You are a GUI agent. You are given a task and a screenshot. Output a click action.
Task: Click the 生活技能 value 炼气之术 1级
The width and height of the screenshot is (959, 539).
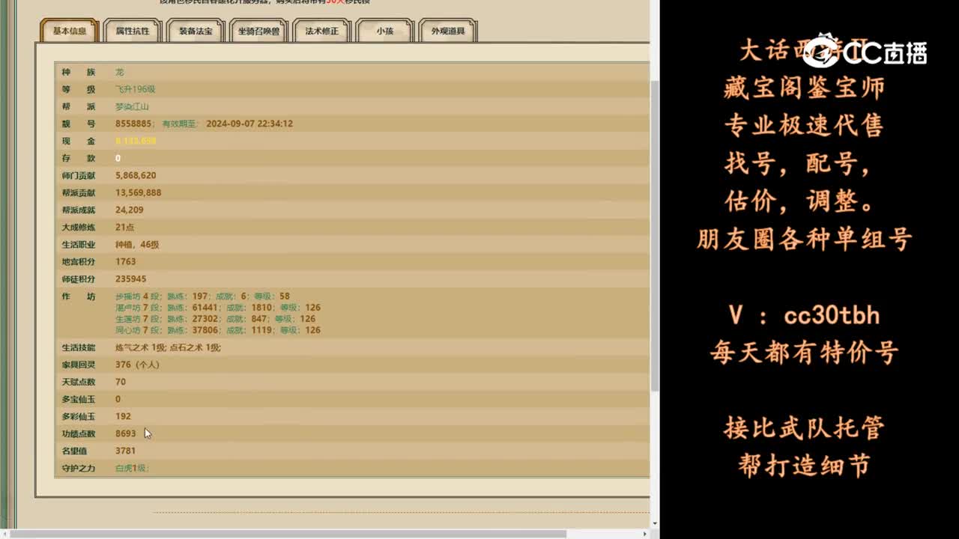click(141, 347)
